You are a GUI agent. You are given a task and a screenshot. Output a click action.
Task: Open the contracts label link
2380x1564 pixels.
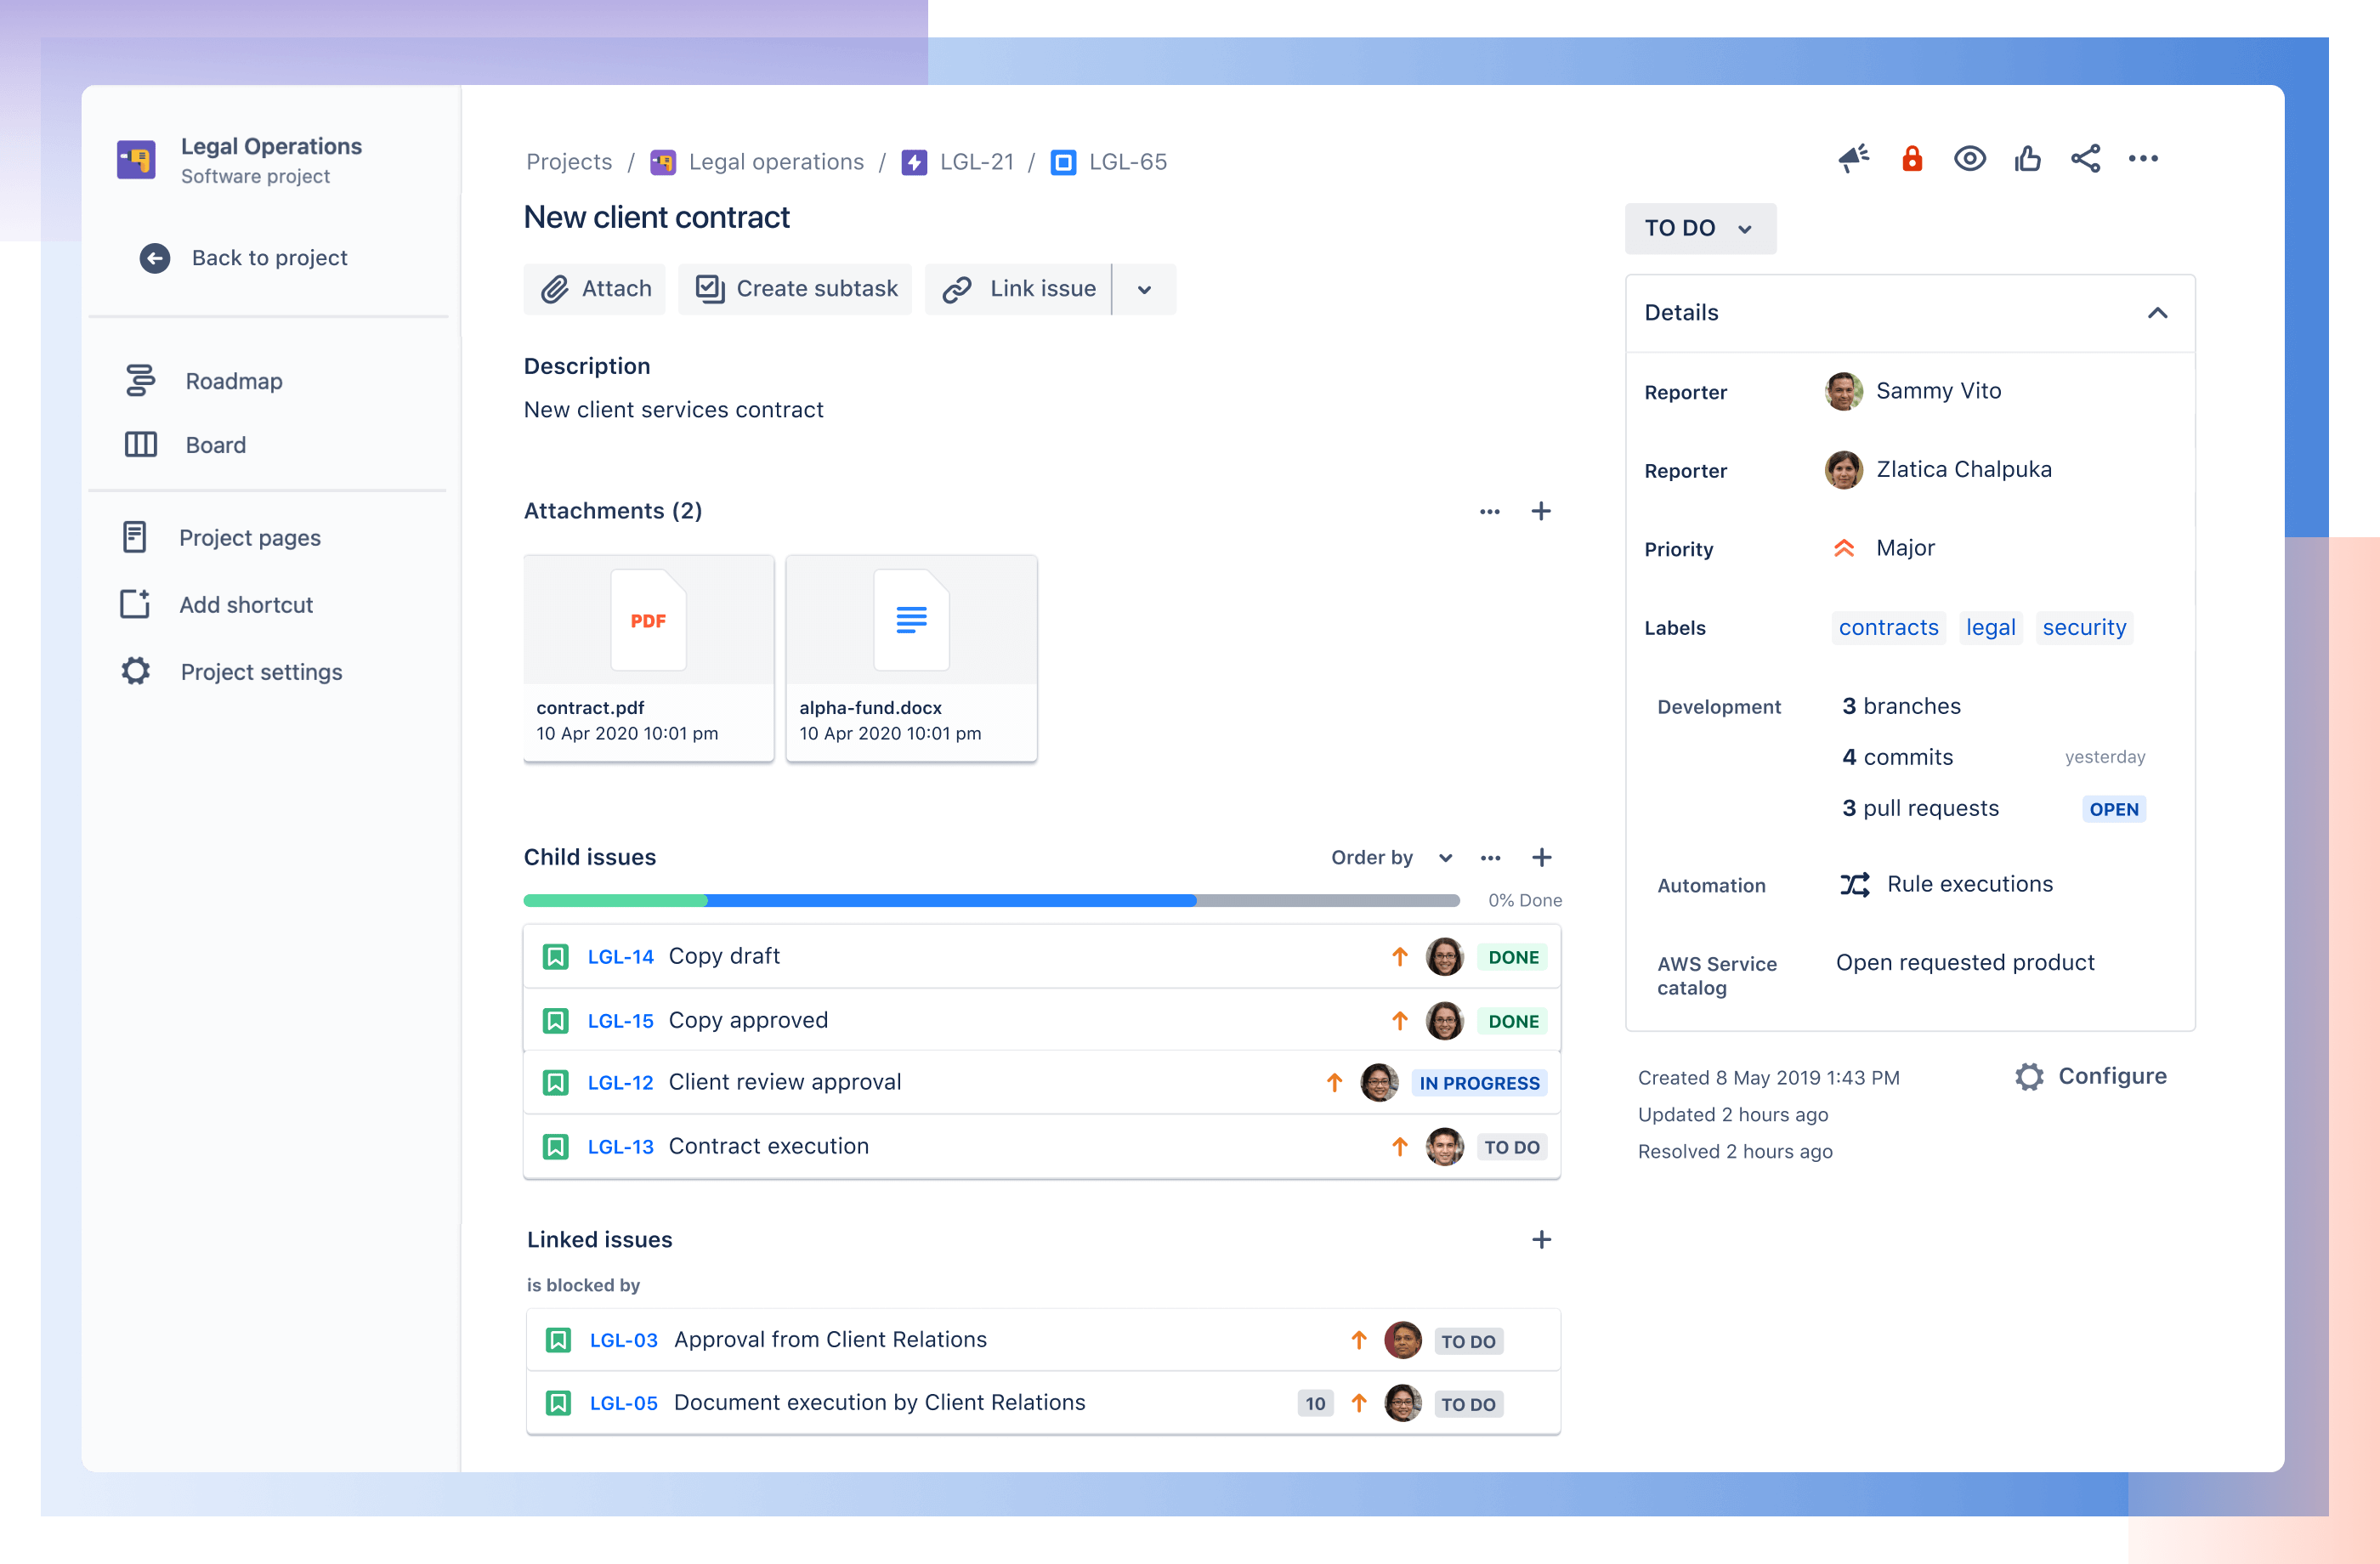(1888, 626)
